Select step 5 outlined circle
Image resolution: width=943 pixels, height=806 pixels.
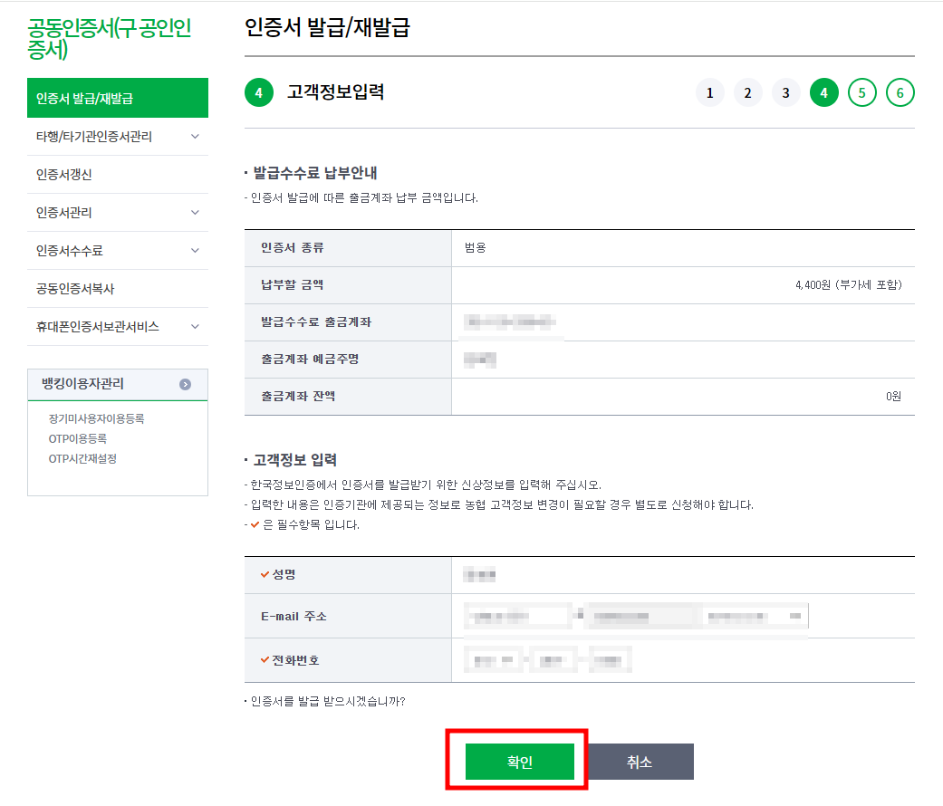[861, 92]
